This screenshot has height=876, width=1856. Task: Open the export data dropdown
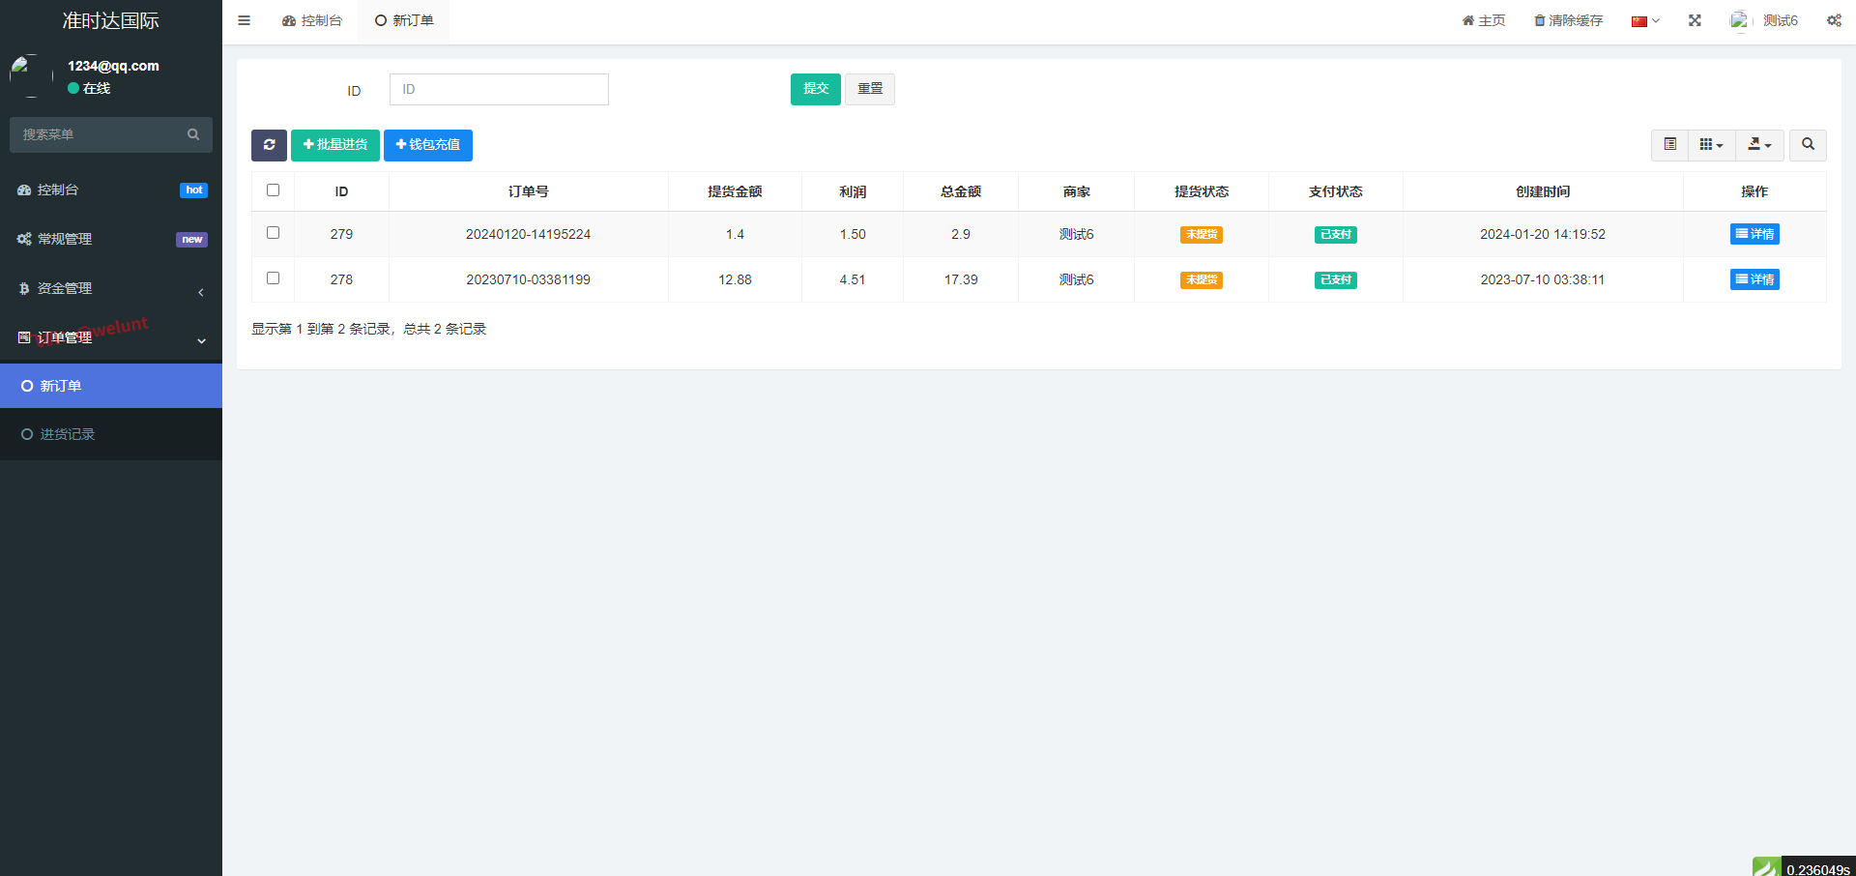coord(1759,145)
